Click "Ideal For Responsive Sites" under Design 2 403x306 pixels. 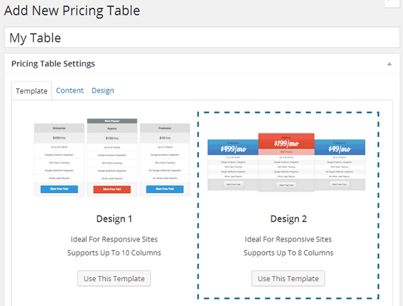[x=288, y=240]
